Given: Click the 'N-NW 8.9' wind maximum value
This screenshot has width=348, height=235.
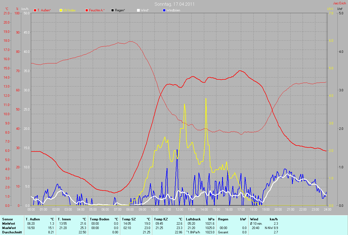Looking at the screenshot, I should (x=271, y=228).
